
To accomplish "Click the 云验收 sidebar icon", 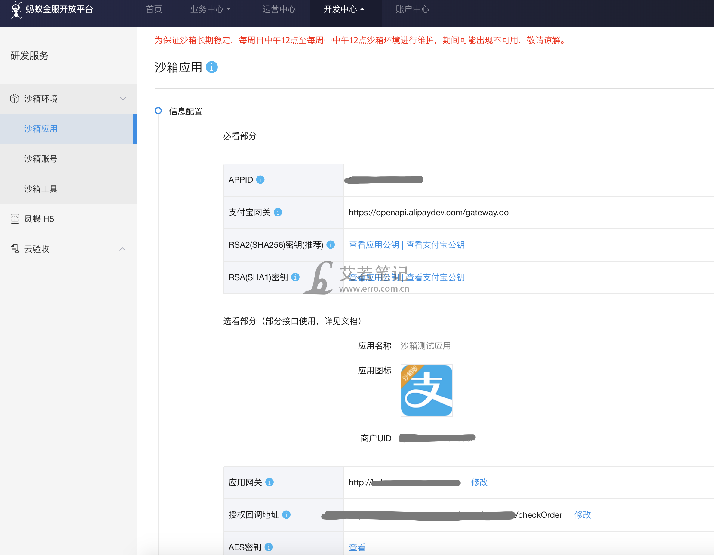I will [x=15, y=249].
